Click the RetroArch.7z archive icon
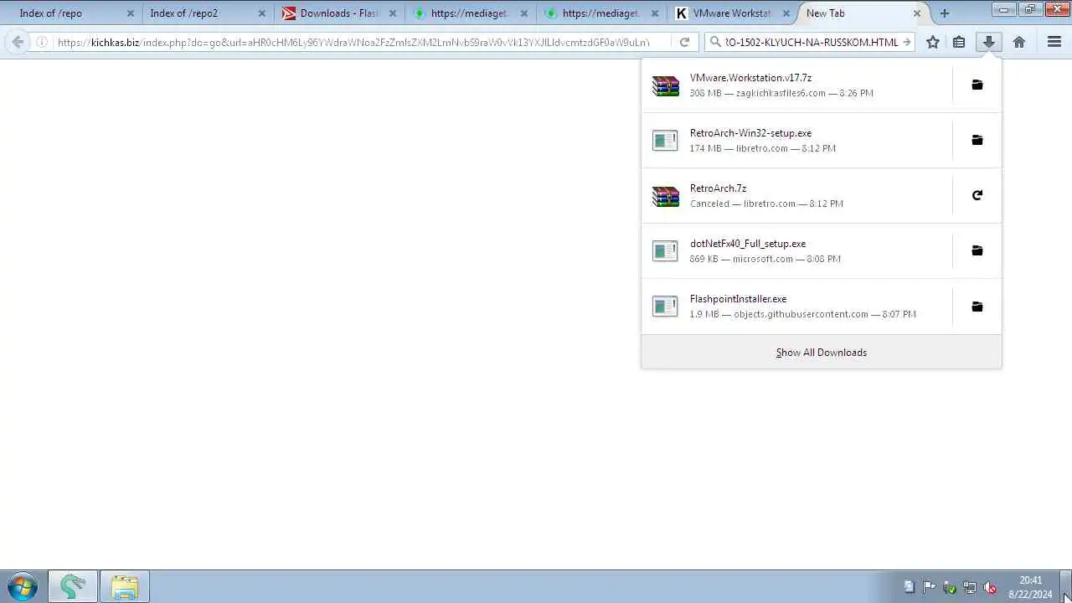Viewport: 1072px width, 603px height. click(666, 196)
